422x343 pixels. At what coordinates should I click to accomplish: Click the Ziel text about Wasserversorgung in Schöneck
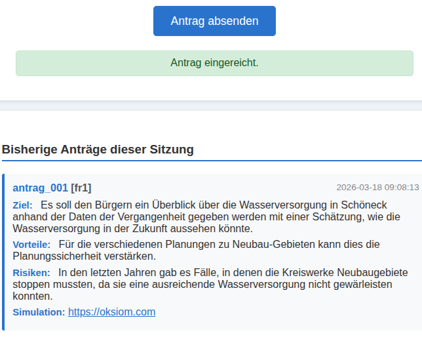pos(210,217)
